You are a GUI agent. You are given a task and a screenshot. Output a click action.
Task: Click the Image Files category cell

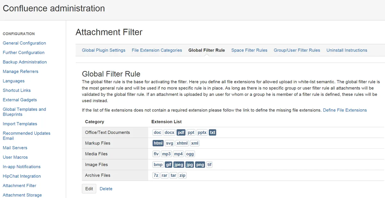[x=115, y=165]
